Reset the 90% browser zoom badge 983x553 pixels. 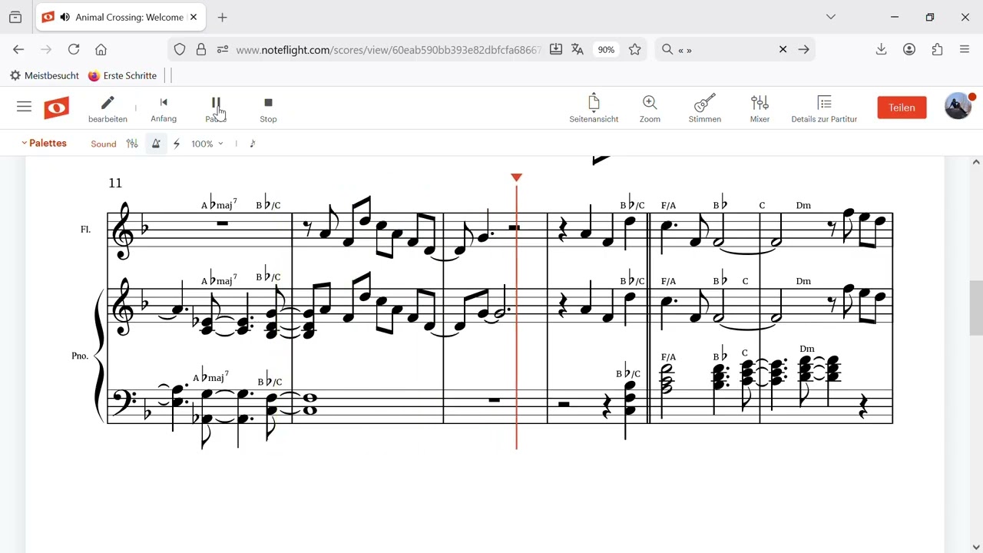point(606,49)
